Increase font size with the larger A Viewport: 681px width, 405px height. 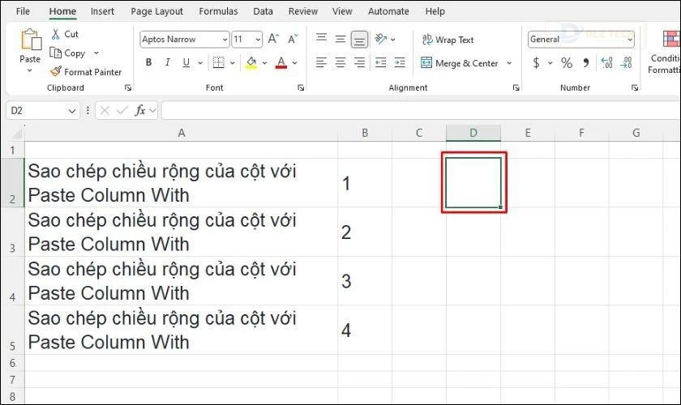[273, 39]
